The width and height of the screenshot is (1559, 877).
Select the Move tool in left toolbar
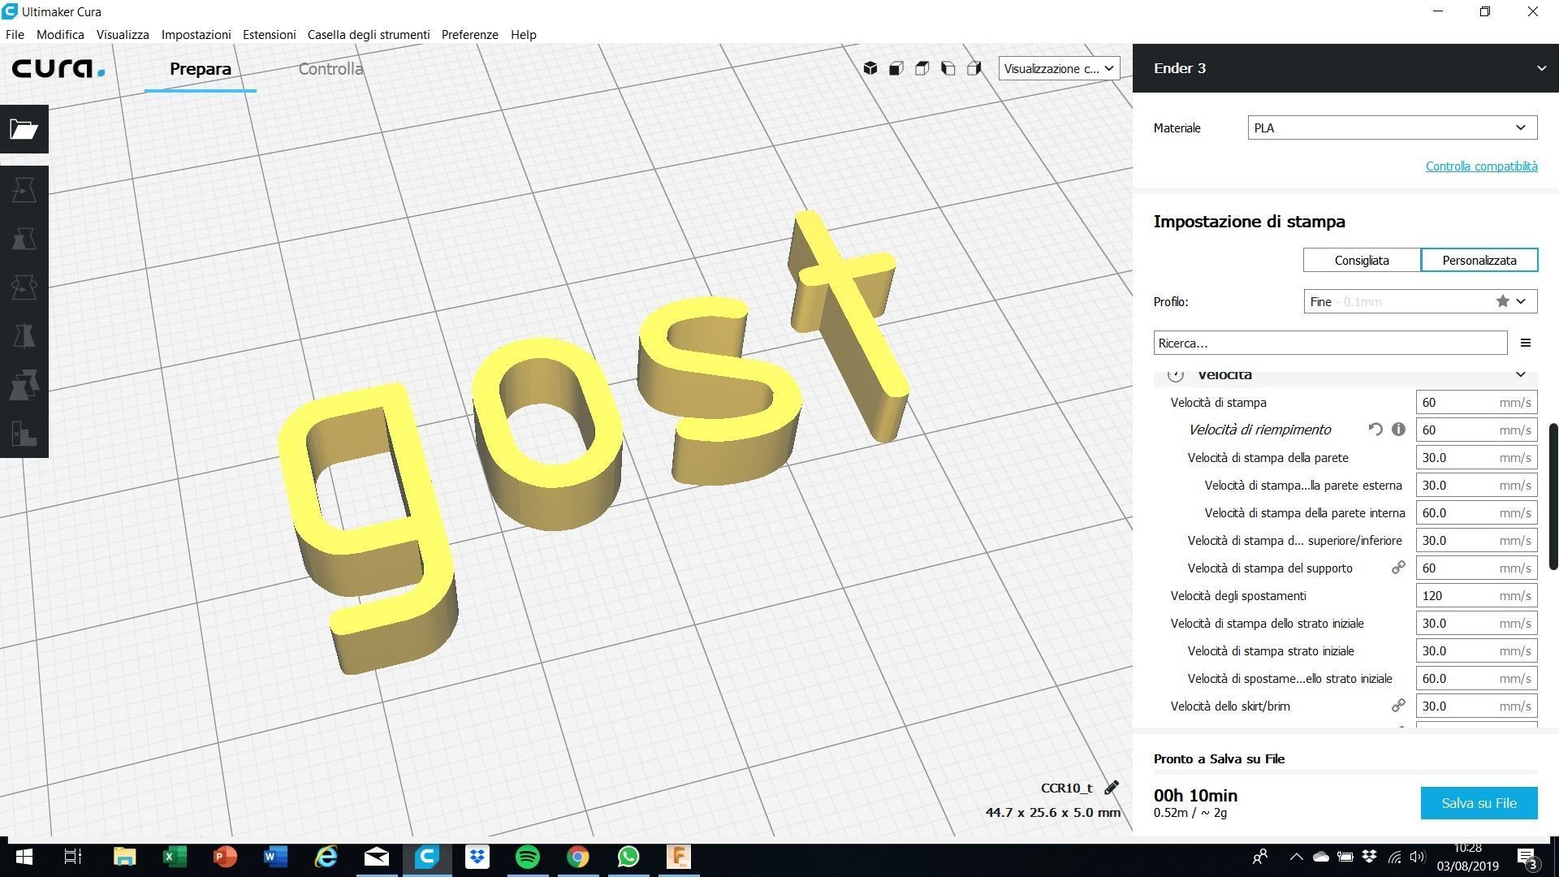point(24,190)
